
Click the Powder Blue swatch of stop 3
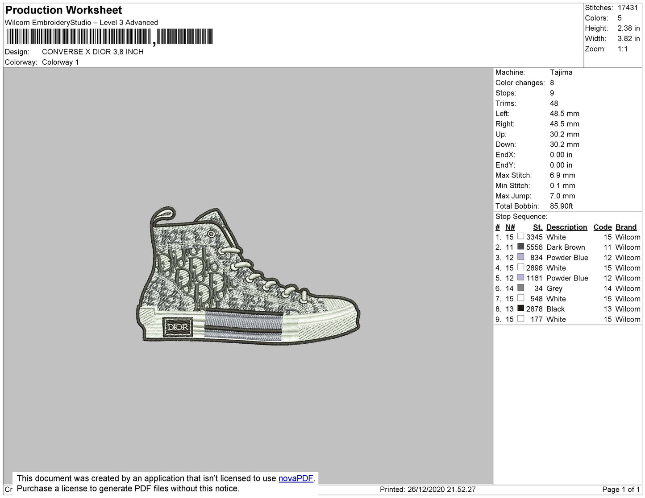tap(520, 257)
